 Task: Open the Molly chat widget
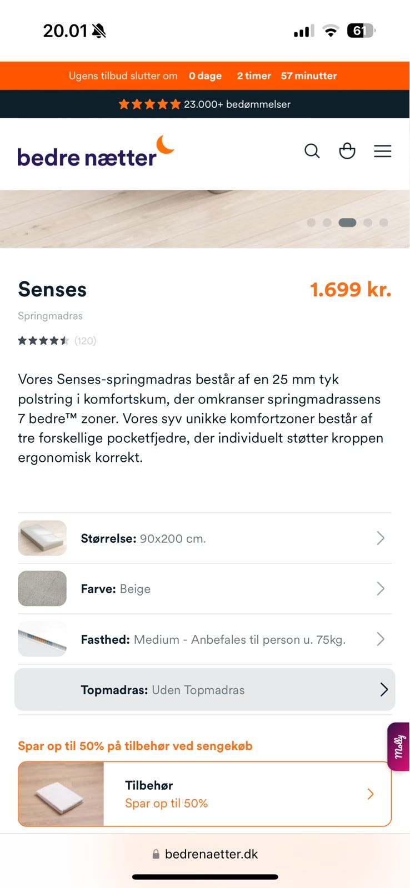click(x=399, y=746)
